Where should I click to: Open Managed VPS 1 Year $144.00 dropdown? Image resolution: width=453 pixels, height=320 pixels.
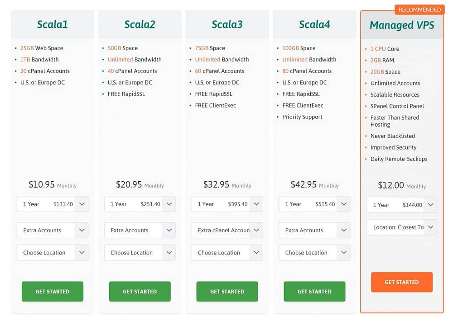point(402,205)
